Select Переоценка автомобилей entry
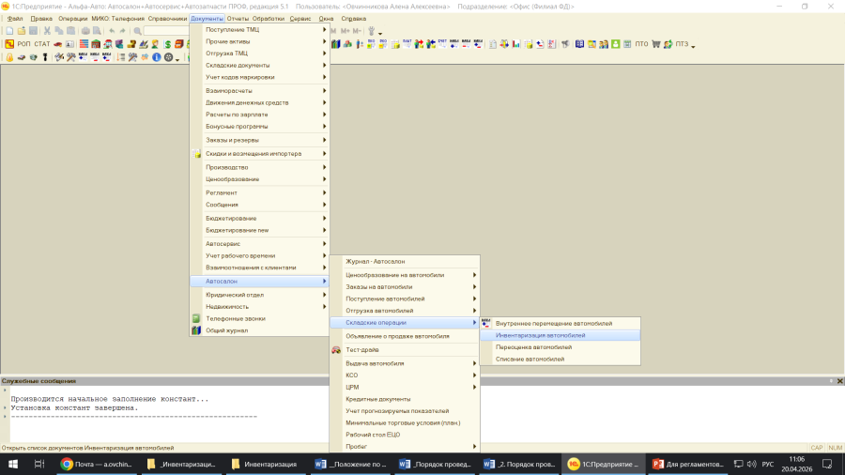Screen dimensions: 845x475 coord(561,347)
